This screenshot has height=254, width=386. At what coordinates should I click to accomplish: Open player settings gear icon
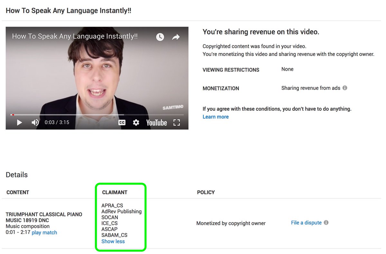click(x=136, y=122)
